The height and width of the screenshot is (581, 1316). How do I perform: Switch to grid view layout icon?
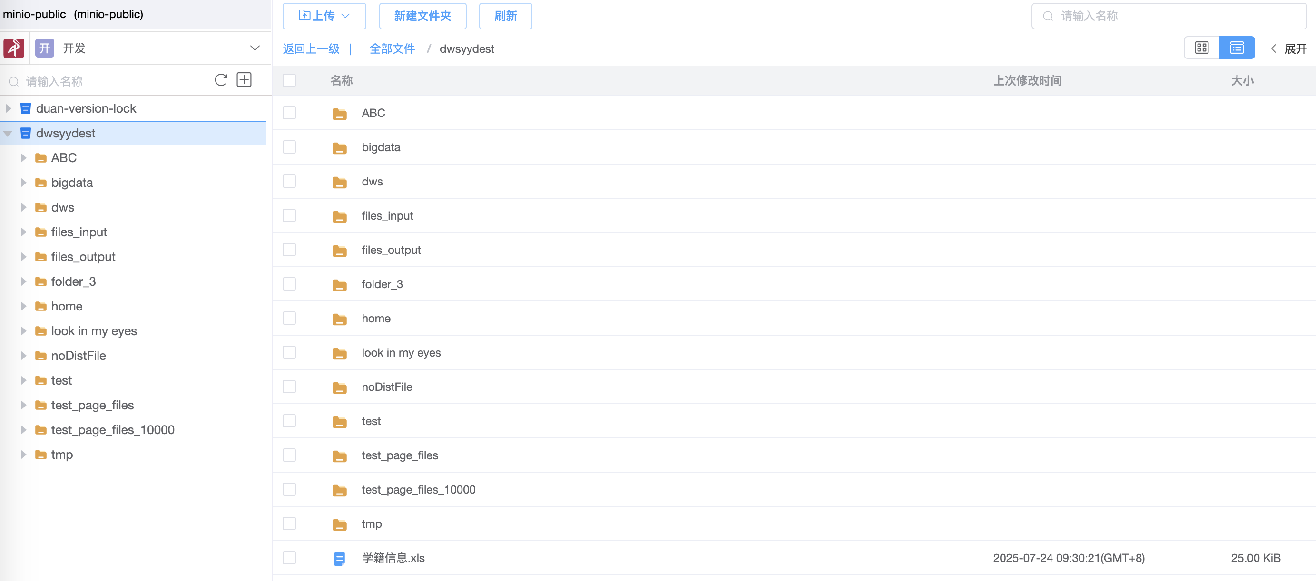[x=1201, y=48]
